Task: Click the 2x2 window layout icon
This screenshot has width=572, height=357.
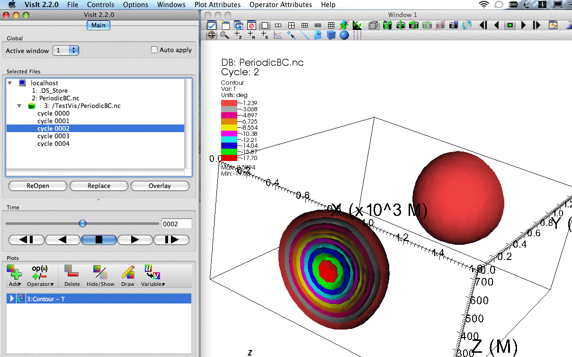Action: [x=292, y=25]
